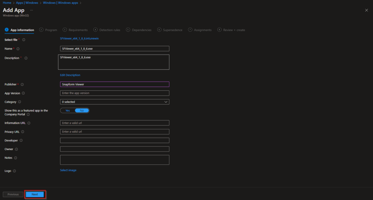Switch to the Requirements tab

[75, 30]
